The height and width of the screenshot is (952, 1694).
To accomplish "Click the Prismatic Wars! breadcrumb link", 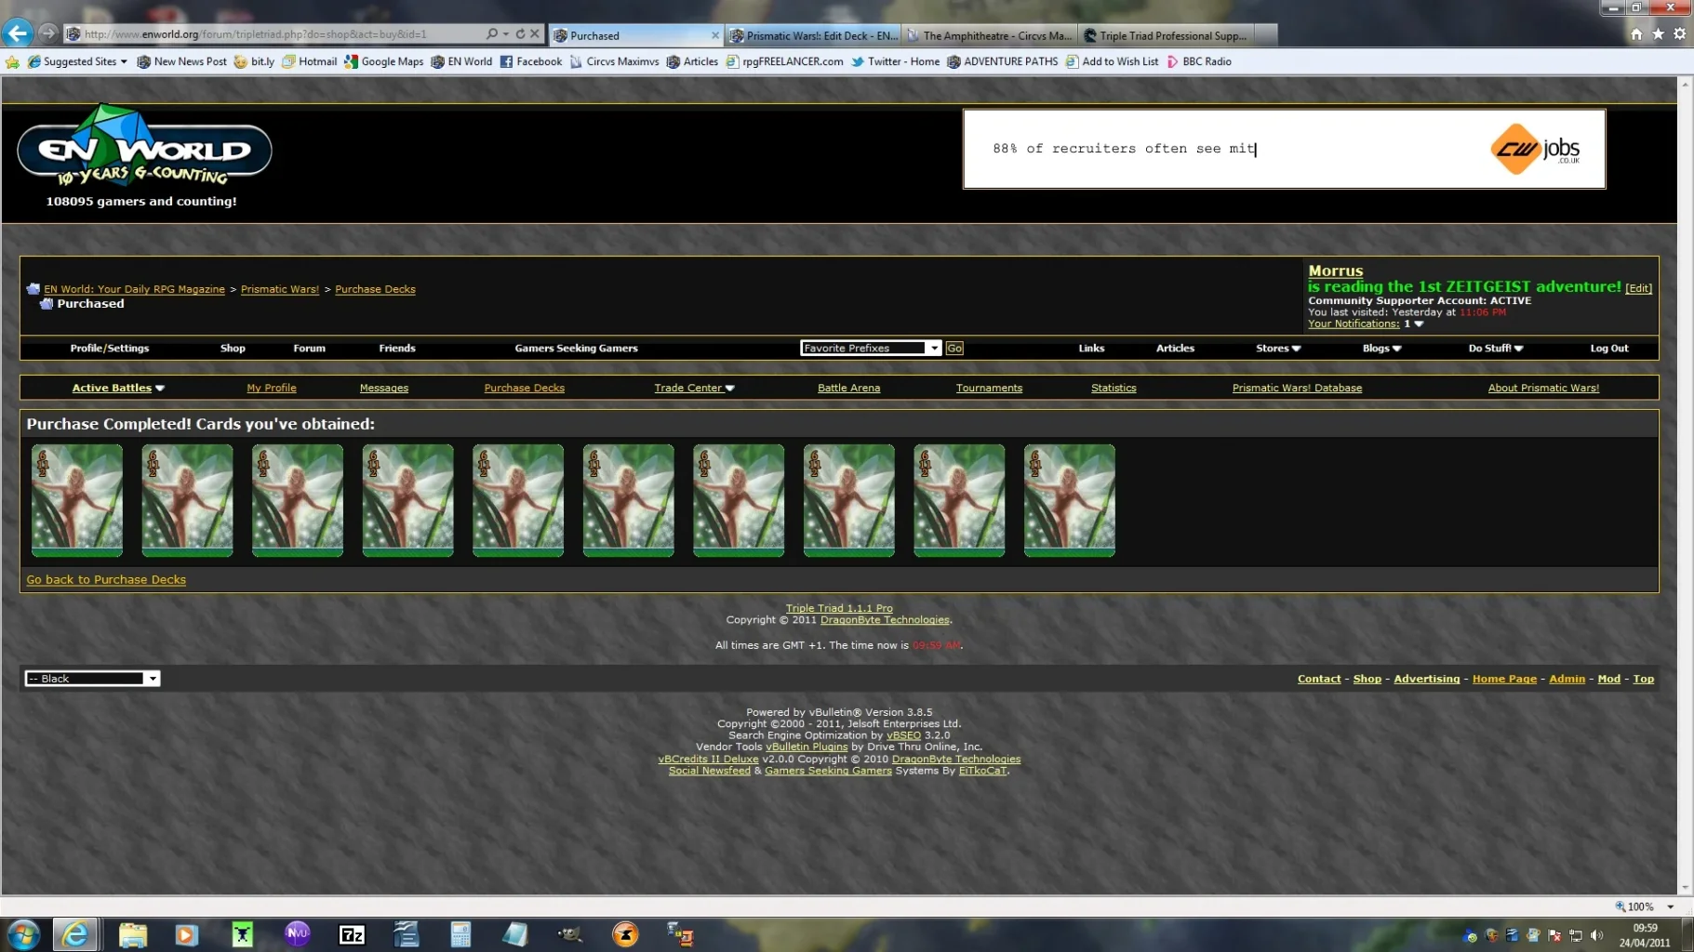I will (x=280, y=289).
